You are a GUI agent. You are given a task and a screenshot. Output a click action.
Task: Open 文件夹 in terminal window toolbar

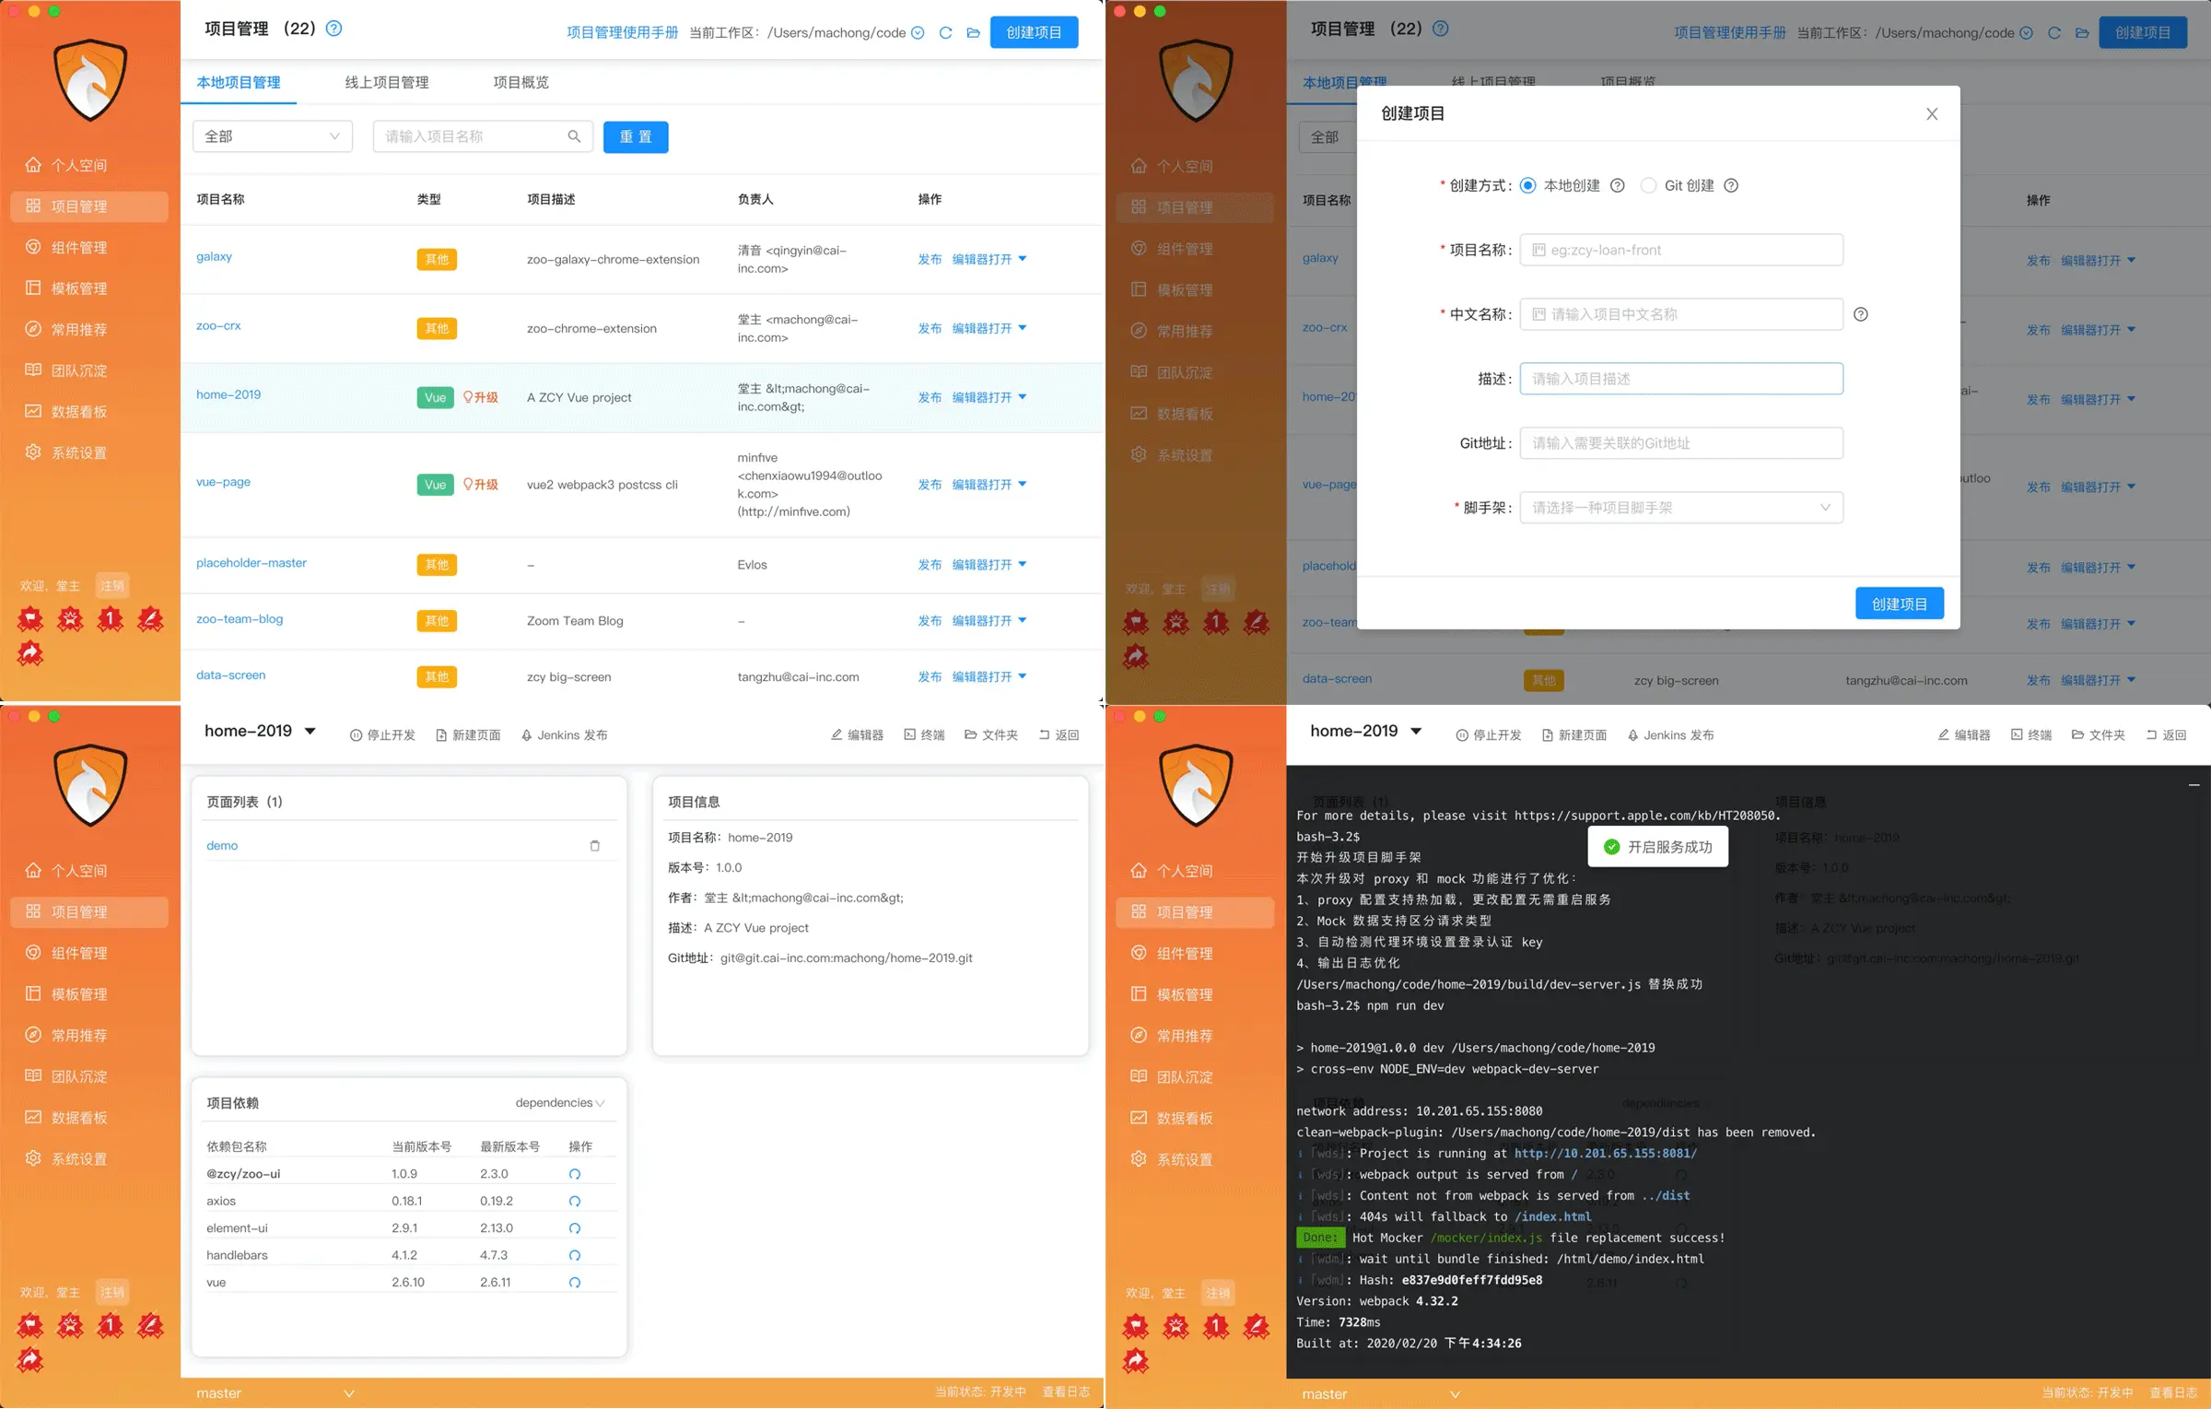point(2098,735)
